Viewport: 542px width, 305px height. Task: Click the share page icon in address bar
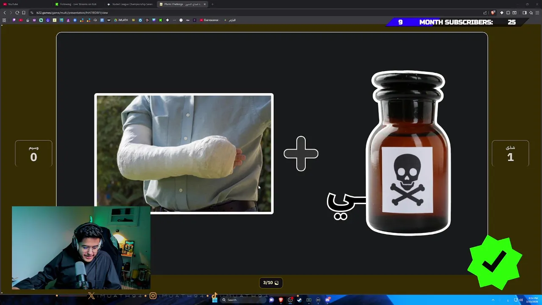485,13
